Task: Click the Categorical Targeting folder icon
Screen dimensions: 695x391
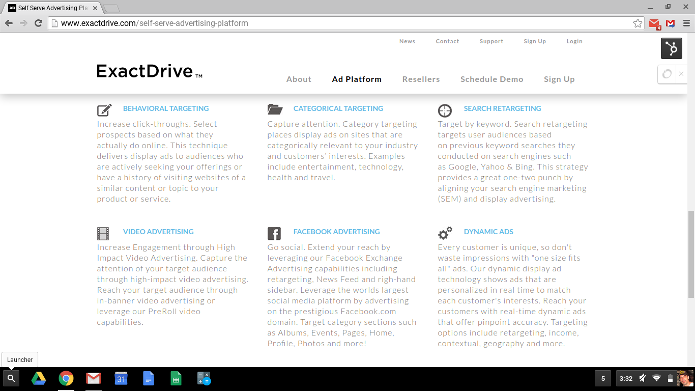Action: coord(275,109)
